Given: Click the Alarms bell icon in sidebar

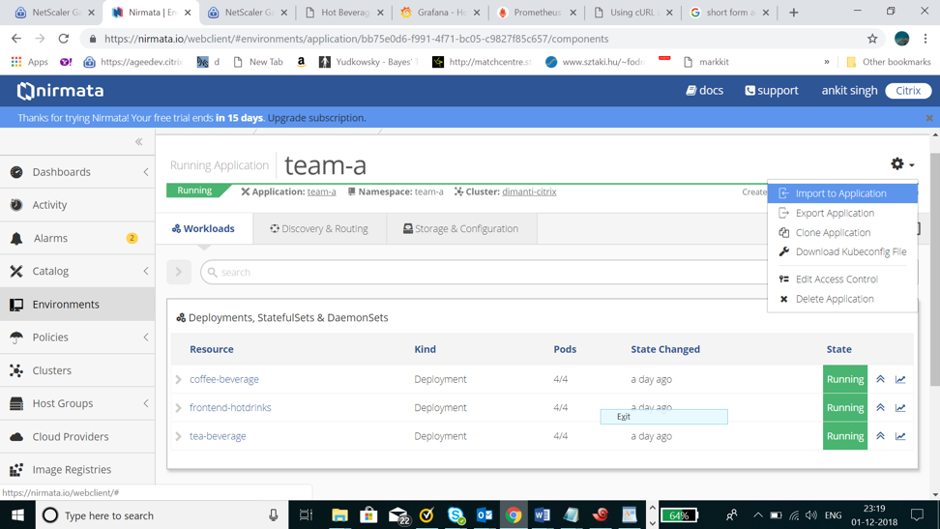Looking at the screenshot, I should pos(16,238).
